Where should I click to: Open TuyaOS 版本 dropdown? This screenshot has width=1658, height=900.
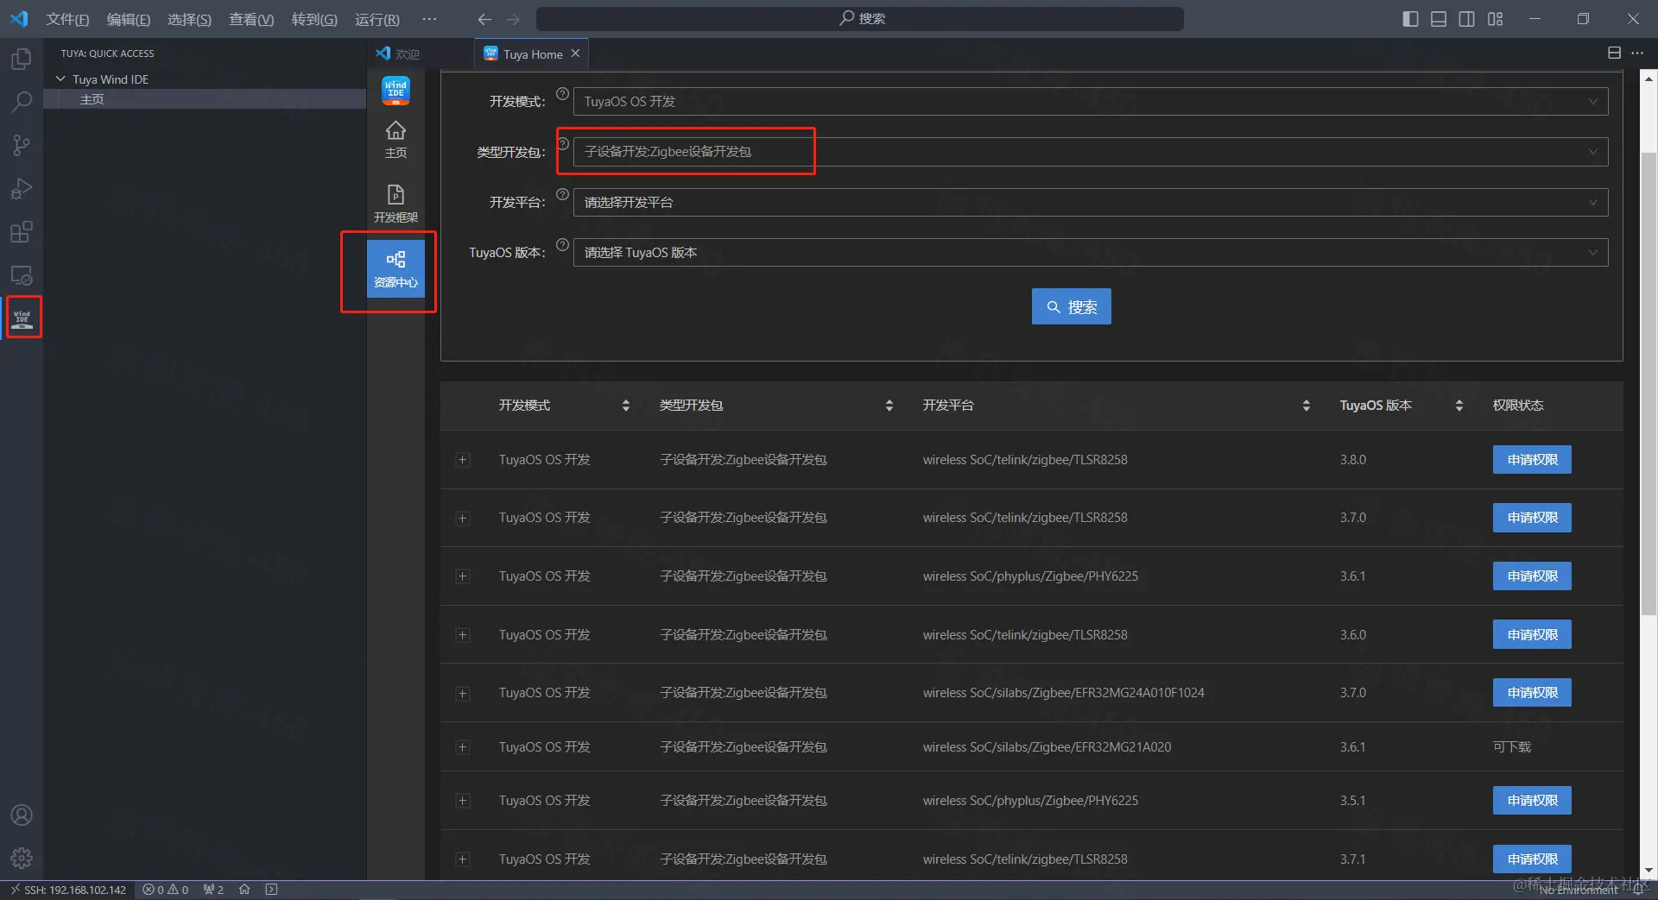[1091, 253]
